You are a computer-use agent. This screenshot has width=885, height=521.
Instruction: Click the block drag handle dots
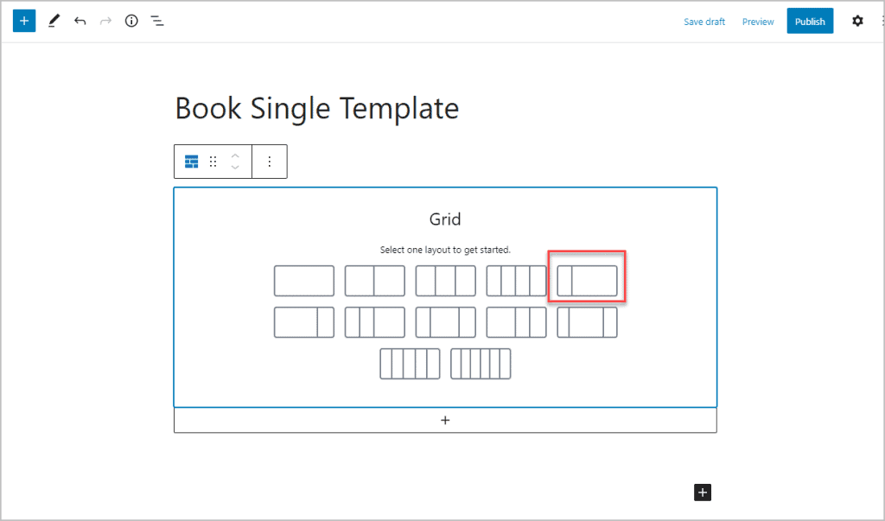(x=213, y=162)
